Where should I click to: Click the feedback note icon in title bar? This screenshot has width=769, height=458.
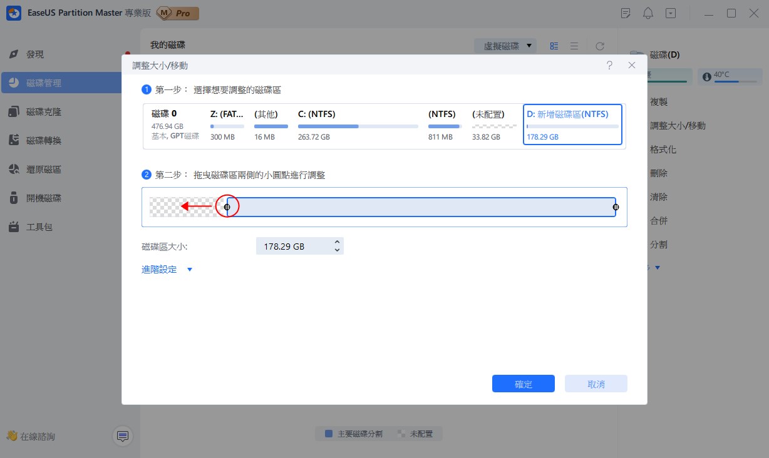click(626, 13)
